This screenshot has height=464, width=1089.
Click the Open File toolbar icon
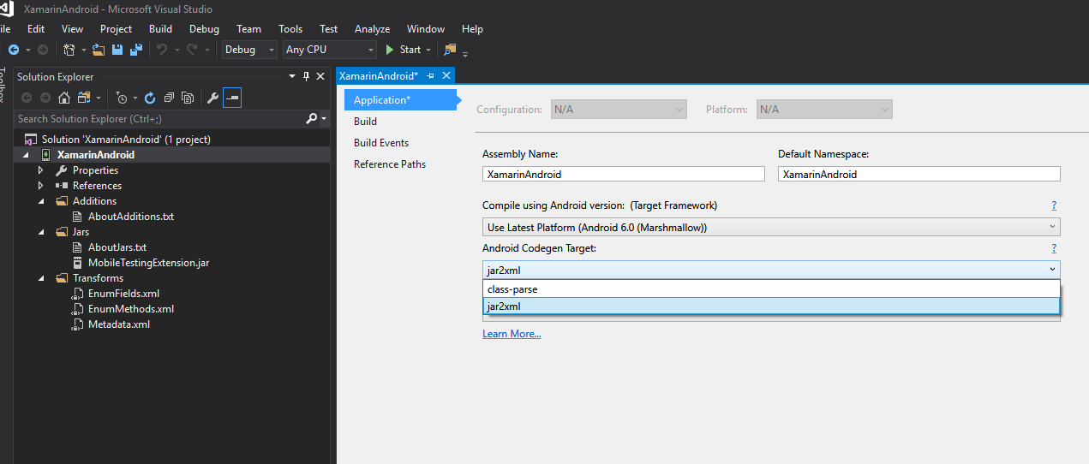pyautogui.click(x=99, y=50)
